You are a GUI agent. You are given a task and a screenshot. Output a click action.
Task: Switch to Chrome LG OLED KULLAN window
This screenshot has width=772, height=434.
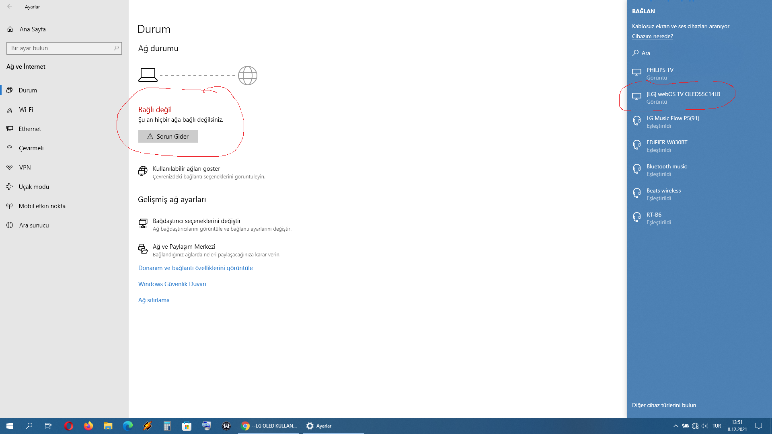point(269,426)
